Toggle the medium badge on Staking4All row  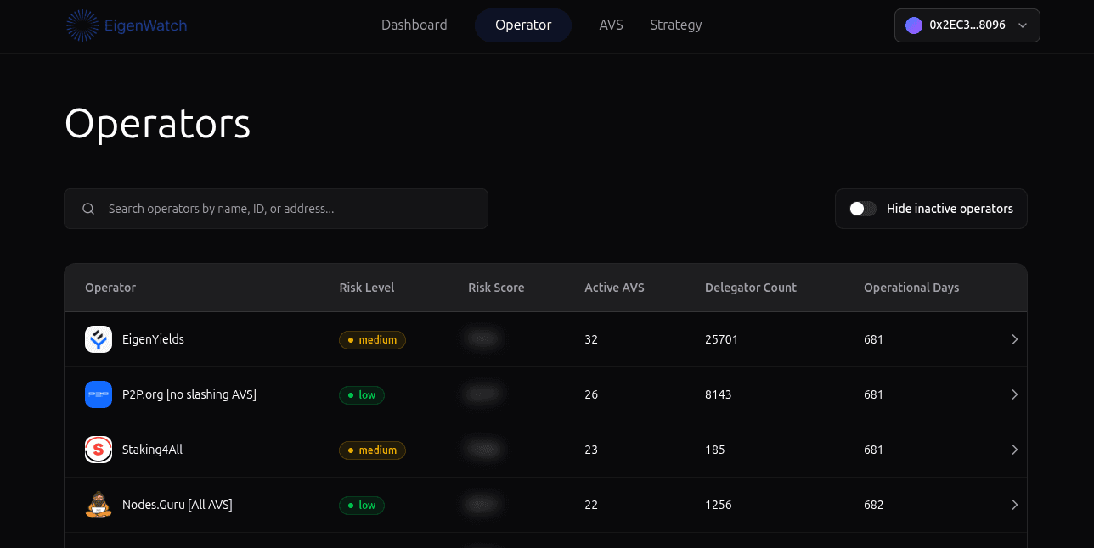click(372, 450)
